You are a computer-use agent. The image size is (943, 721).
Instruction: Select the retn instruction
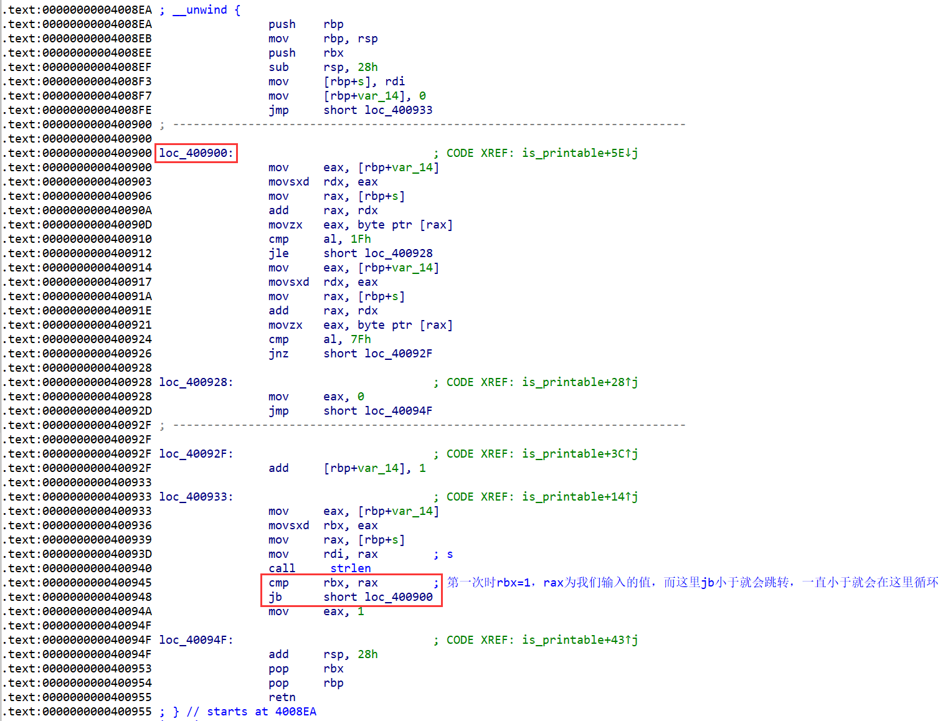click(x=282, y=697)
